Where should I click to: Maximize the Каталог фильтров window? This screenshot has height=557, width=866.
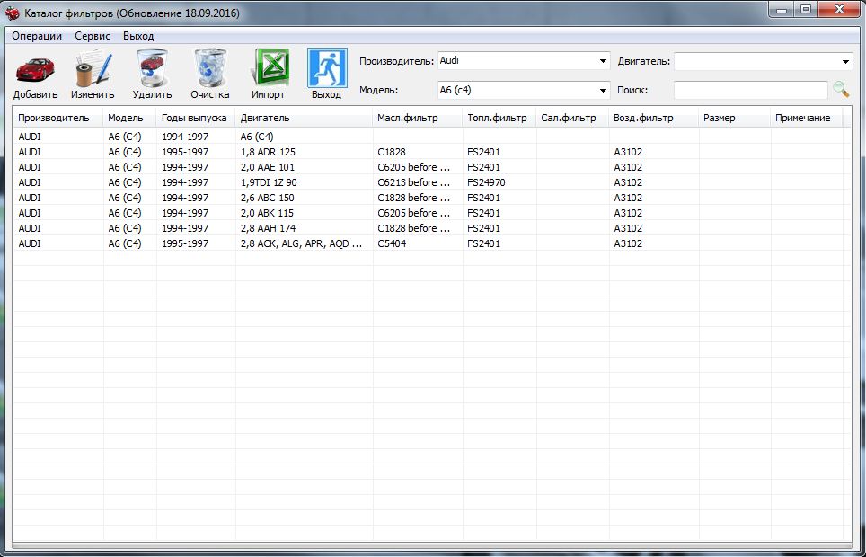[806, 9]
